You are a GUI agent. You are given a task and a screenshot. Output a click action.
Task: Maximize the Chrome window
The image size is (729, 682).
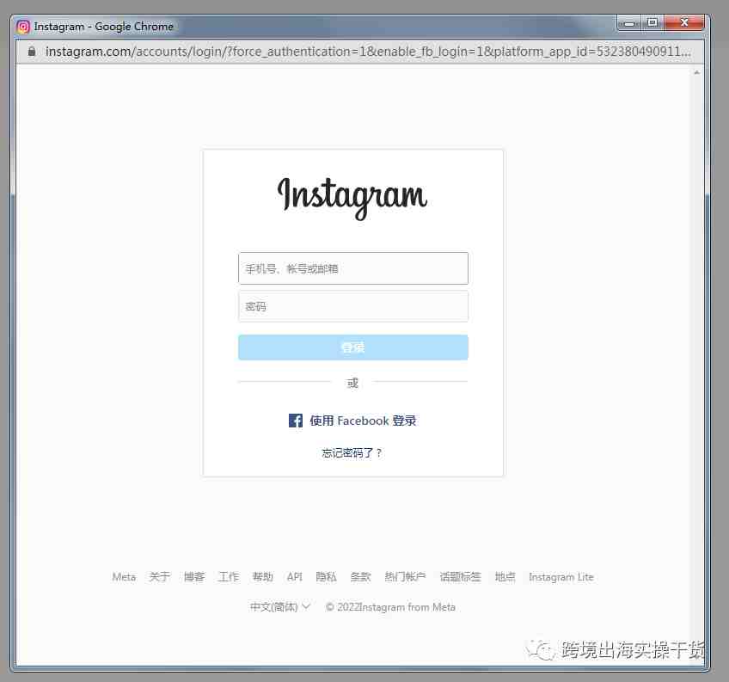tap(652, 22)
